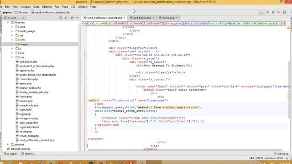Click div.x_panel in the tag breadcrumb
This screenshot has height=164, width=292.
click(173, 23)
